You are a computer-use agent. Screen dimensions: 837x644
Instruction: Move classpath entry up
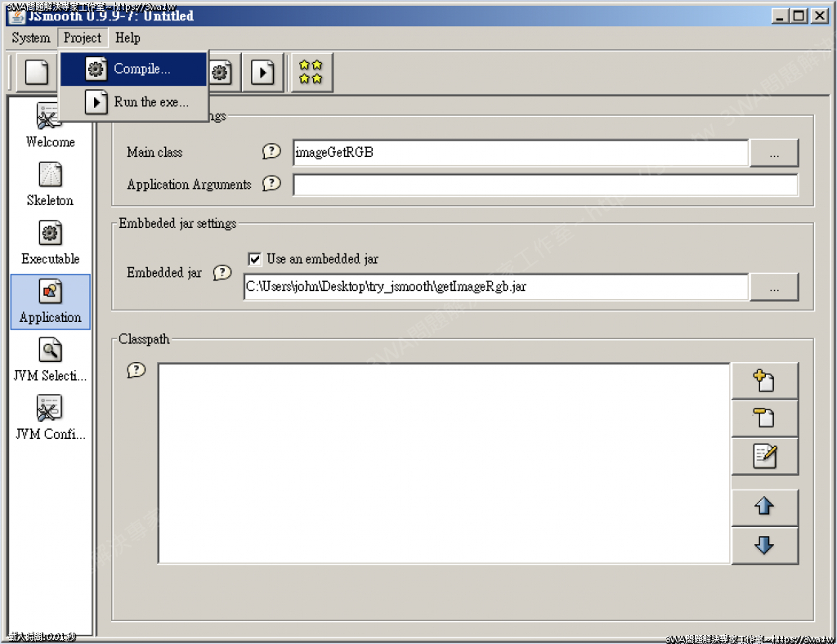coord(764,507)
